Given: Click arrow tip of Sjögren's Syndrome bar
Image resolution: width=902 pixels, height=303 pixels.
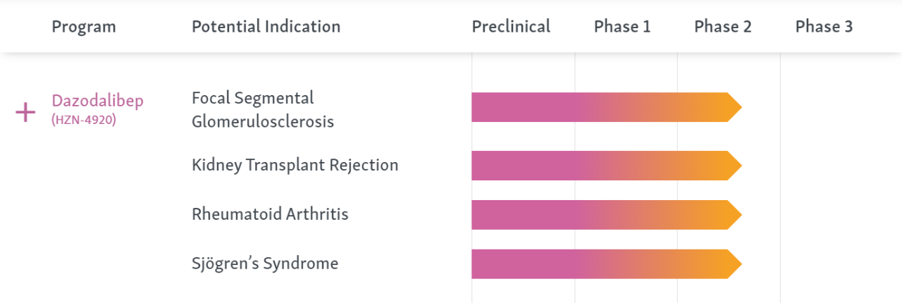Looking at the screenshot, I should pos(735,264).
